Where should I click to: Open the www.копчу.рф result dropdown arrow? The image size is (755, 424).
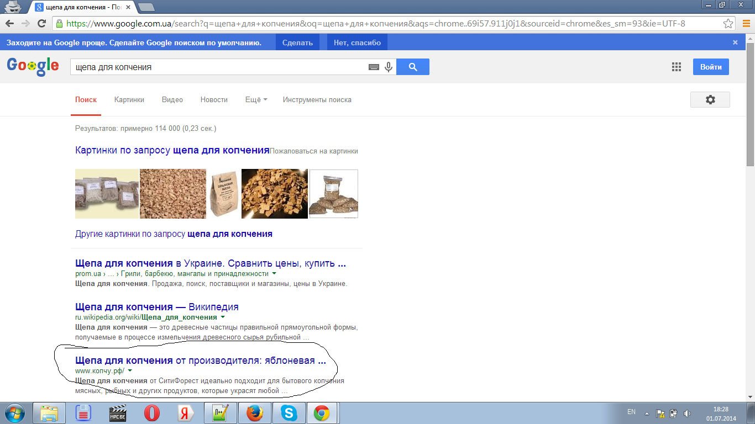click(x=130, y=370)
